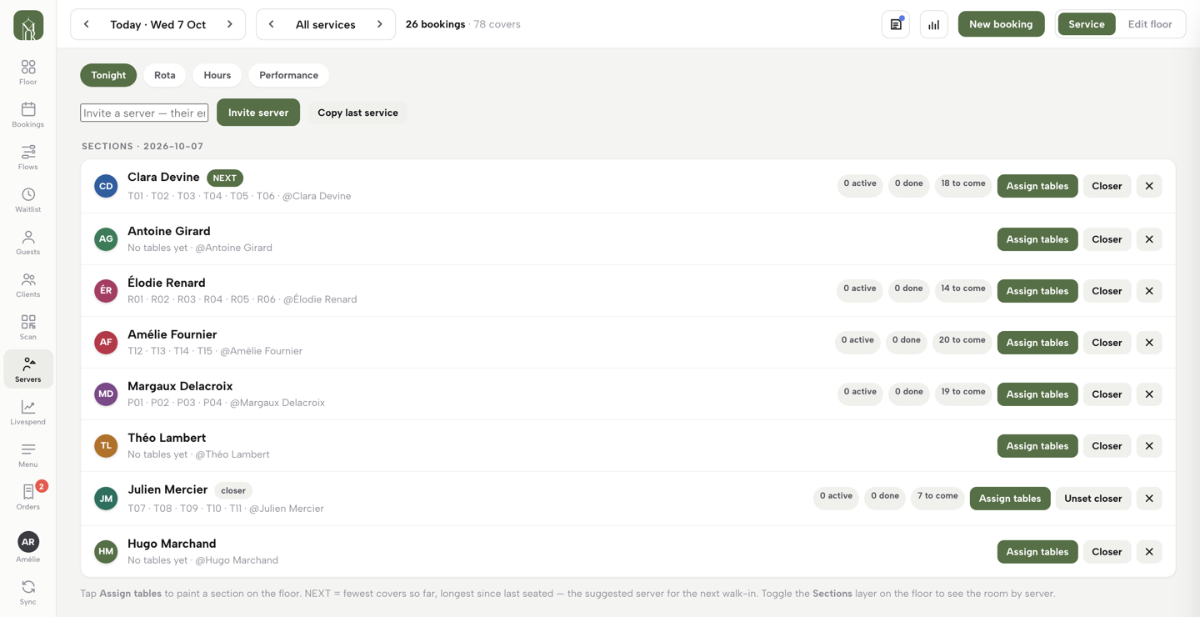
Task: Go to previous day
Action: 87,24
